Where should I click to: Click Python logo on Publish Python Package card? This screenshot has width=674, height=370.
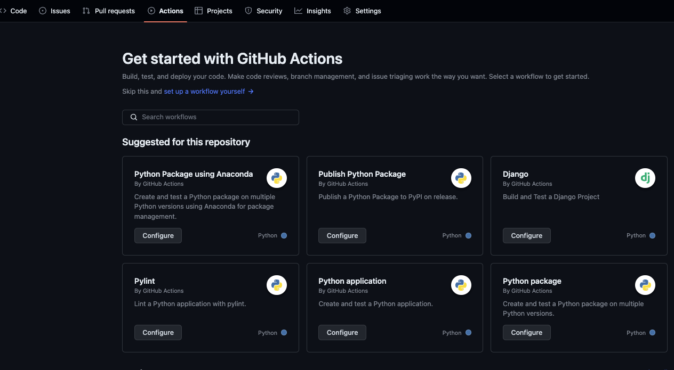pos(461,178)
